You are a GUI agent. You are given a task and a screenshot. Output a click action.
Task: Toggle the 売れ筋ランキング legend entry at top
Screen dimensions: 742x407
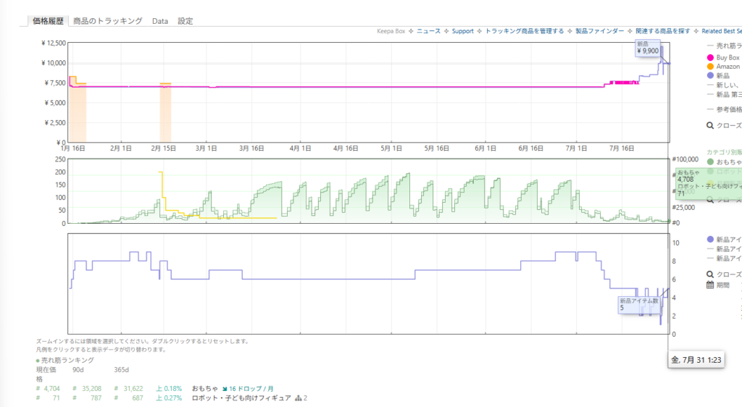(729, 46)
